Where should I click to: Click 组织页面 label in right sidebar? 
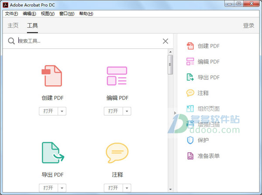click(x=209, y=109)
